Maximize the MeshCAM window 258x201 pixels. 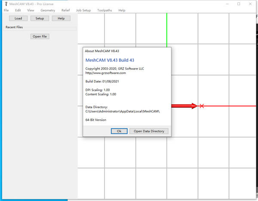[239, 4]
